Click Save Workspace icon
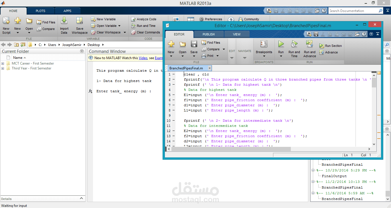The height and width of the screenshot is (208, 391). click(x=80, y=21)
